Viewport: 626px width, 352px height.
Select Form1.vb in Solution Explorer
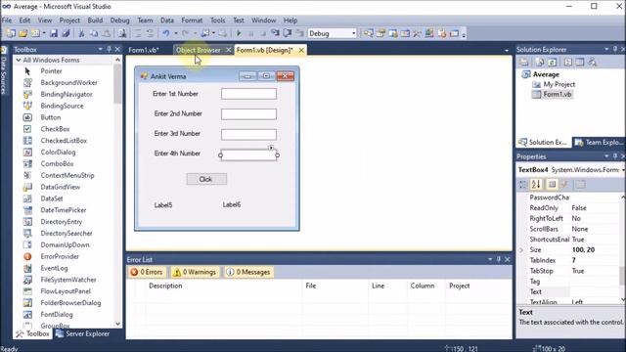(557, 94)
